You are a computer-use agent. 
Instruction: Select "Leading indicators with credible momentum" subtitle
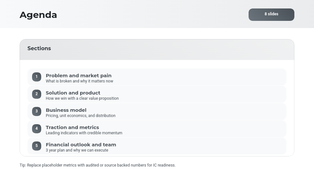pos(84,133)
